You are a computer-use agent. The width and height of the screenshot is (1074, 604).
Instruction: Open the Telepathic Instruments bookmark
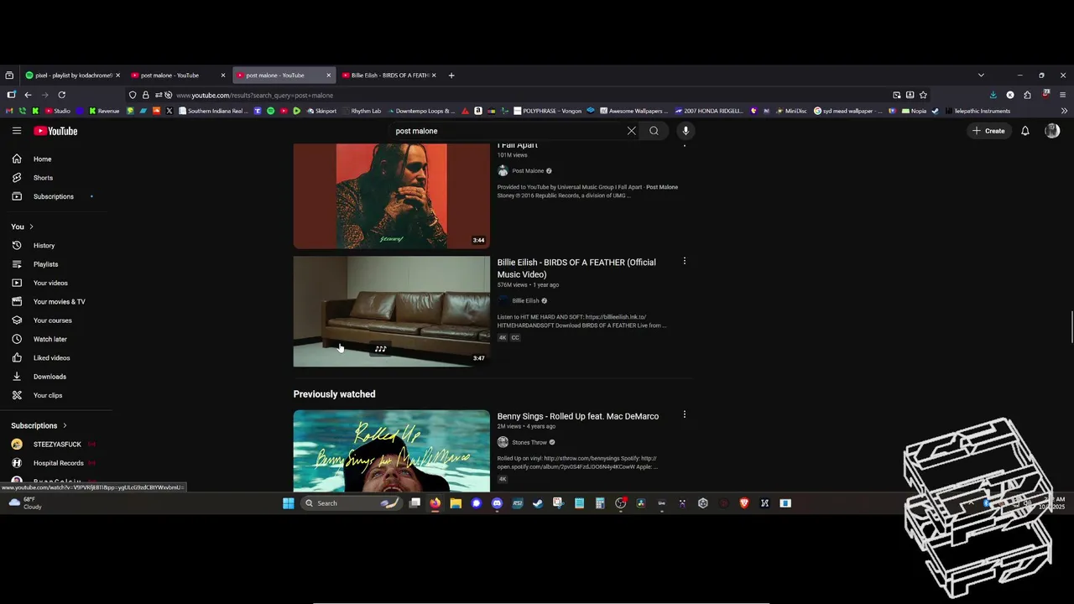pyautogui.click(x=977, y=111)
